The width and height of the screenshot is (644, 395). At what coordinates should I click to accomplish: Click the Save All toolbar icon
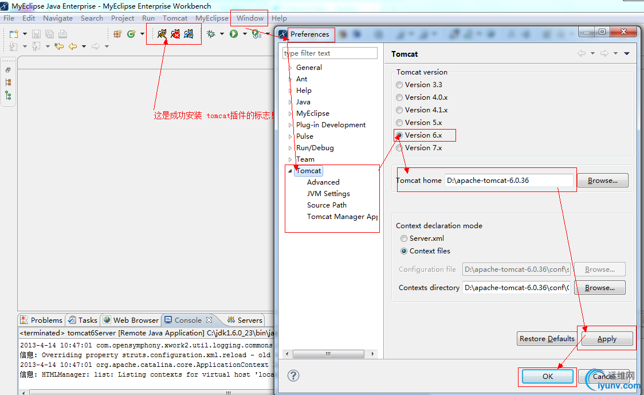pos(50,34)
